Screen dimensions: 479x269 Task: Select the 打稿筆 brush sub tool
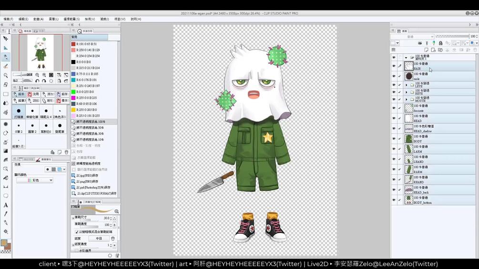coord(19,112)
